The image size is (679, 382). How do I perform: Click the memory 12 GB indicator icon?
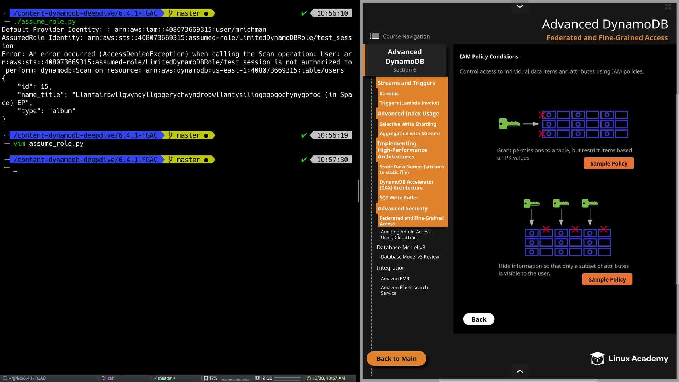coord(257,378)
